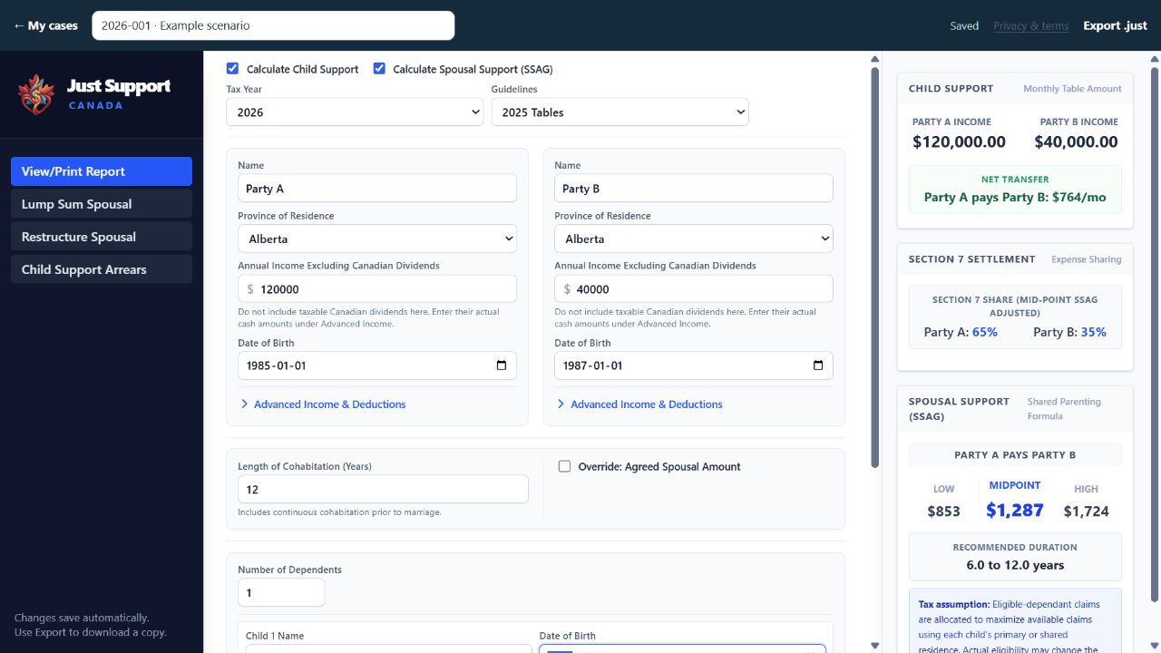Open Party B Province of Residence dropdown
The image size is (1161, 653).
point(694,239)
